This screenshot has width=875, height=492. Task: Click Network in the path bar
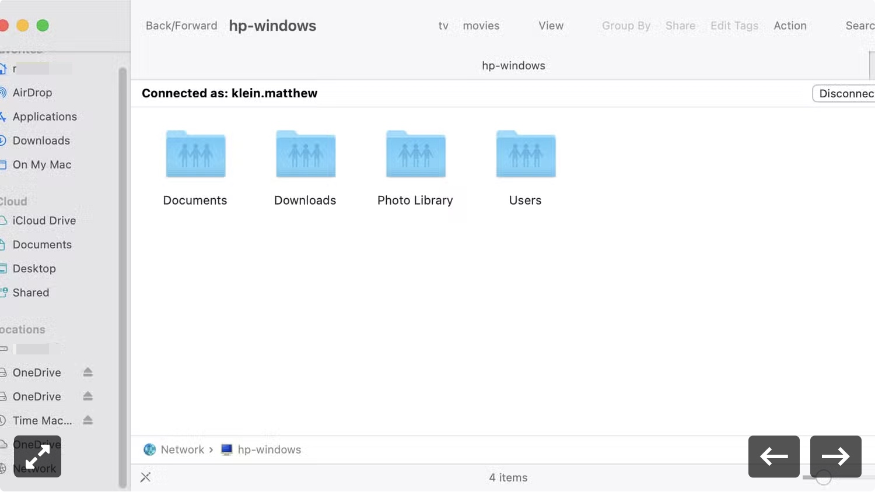183,449
